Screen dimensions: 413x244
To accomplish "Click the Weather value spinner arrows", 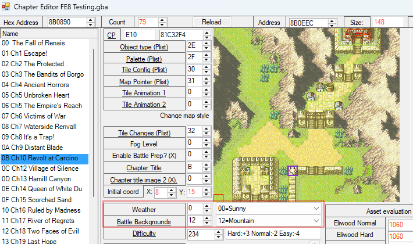I will 207,209.
